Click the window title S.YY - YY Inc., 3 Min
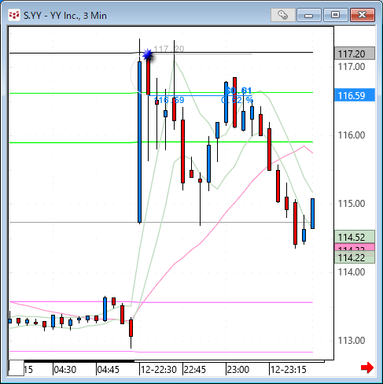The image size is (383, 384). pyautogui.click(x=65, y=16)
